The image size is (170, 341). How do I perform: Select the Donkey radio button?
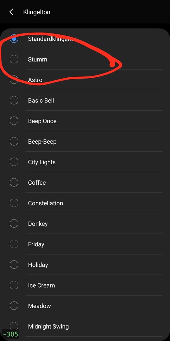pos(14,224)
